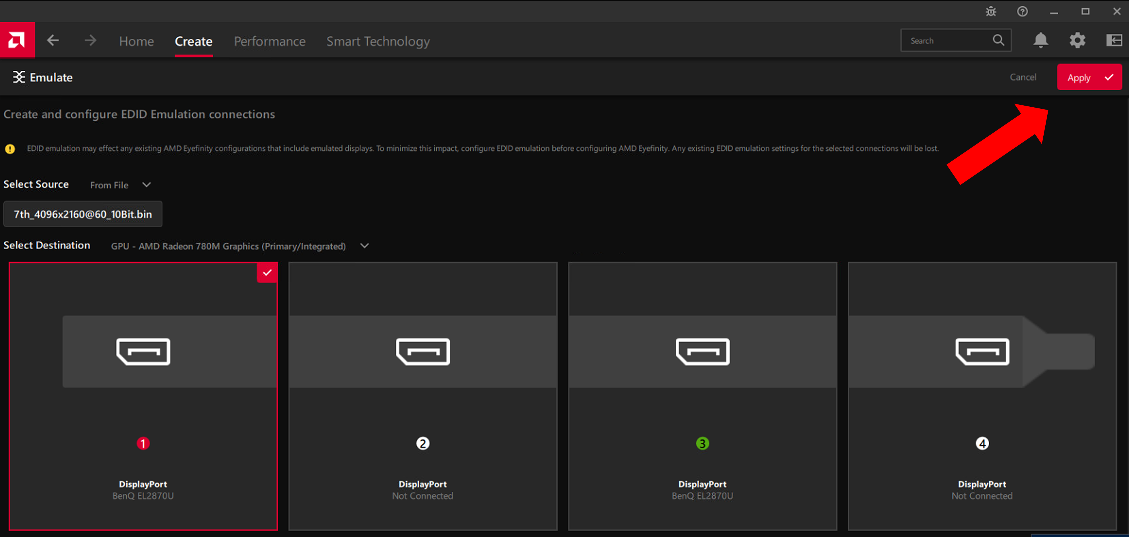Viewport: 1129px width, 537px height.
Task: Select the DisplayPort 2 Not Connected card
Action: point(423,396)
